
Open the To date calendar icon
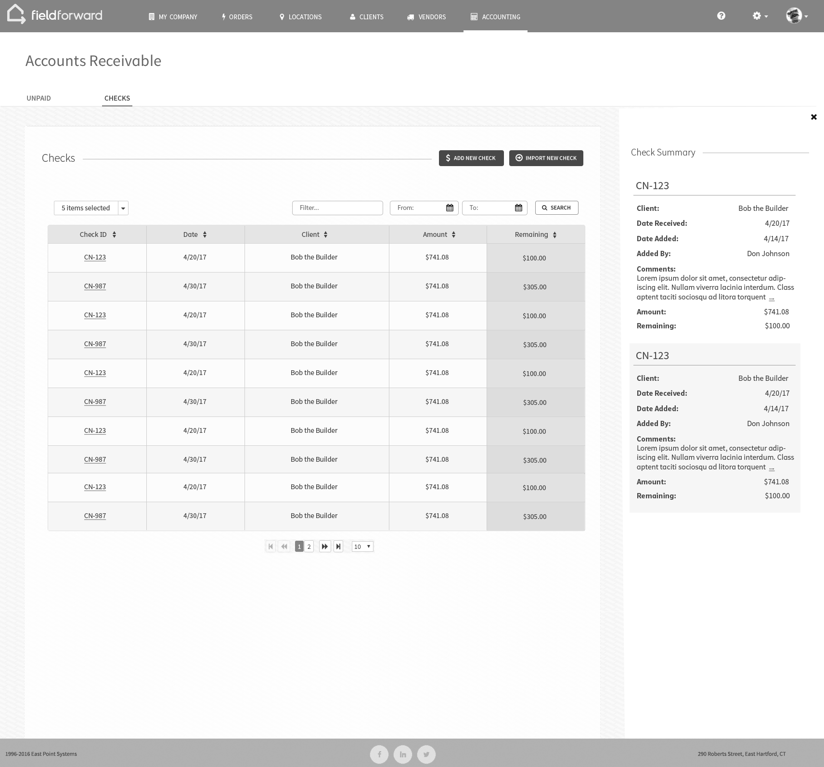[518, 208]
